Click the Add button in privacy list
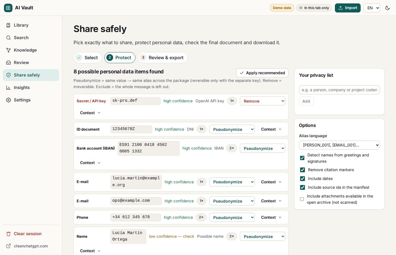This screenshot has height=255, width=396. [306, 101]
